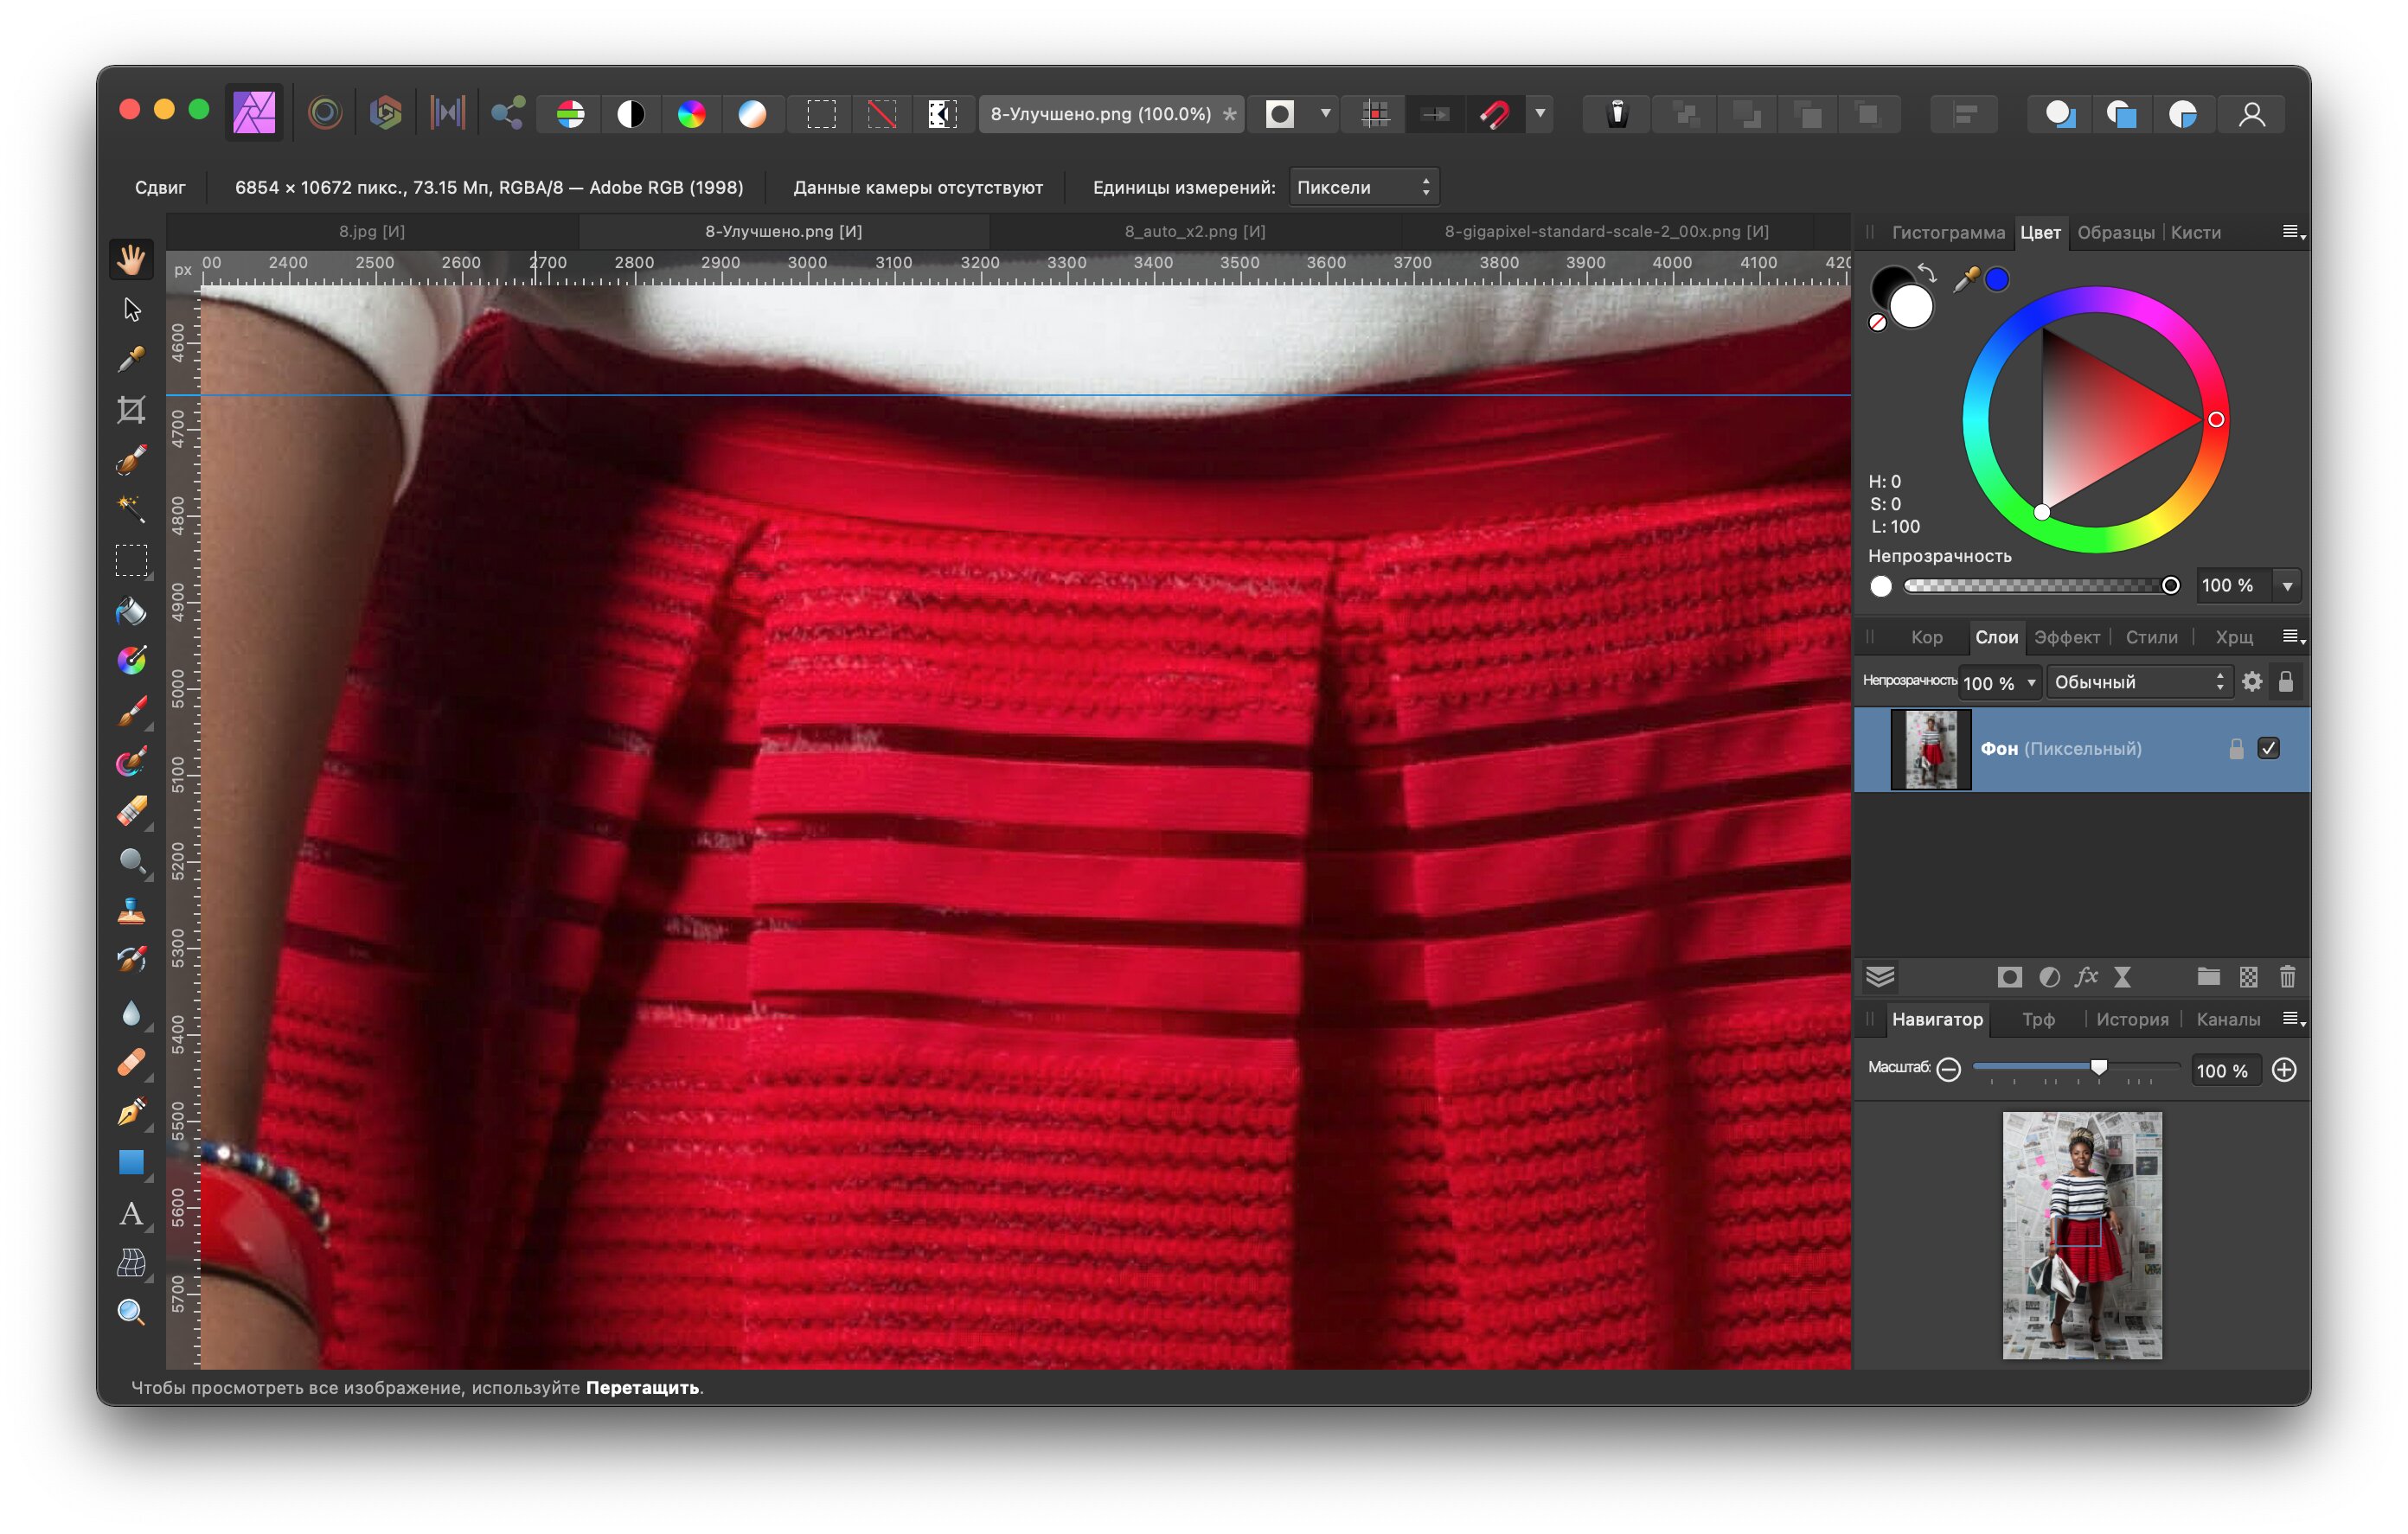
Task: Switch to the Каналы tab
Action: [x=2228, y=1019]
